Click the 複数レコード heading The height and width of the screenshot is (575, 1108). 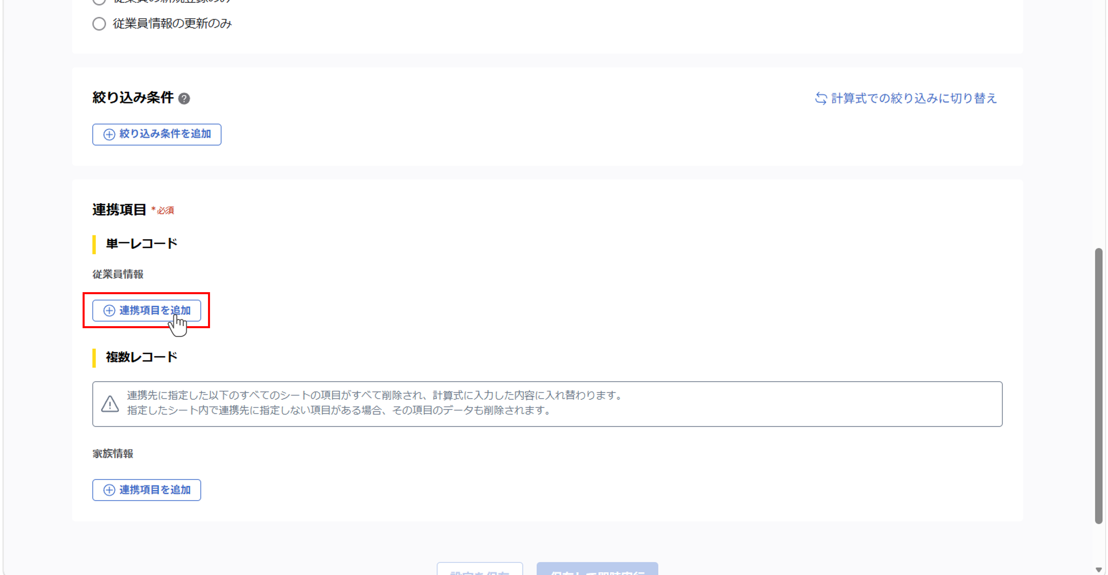(x=142, y=357)
